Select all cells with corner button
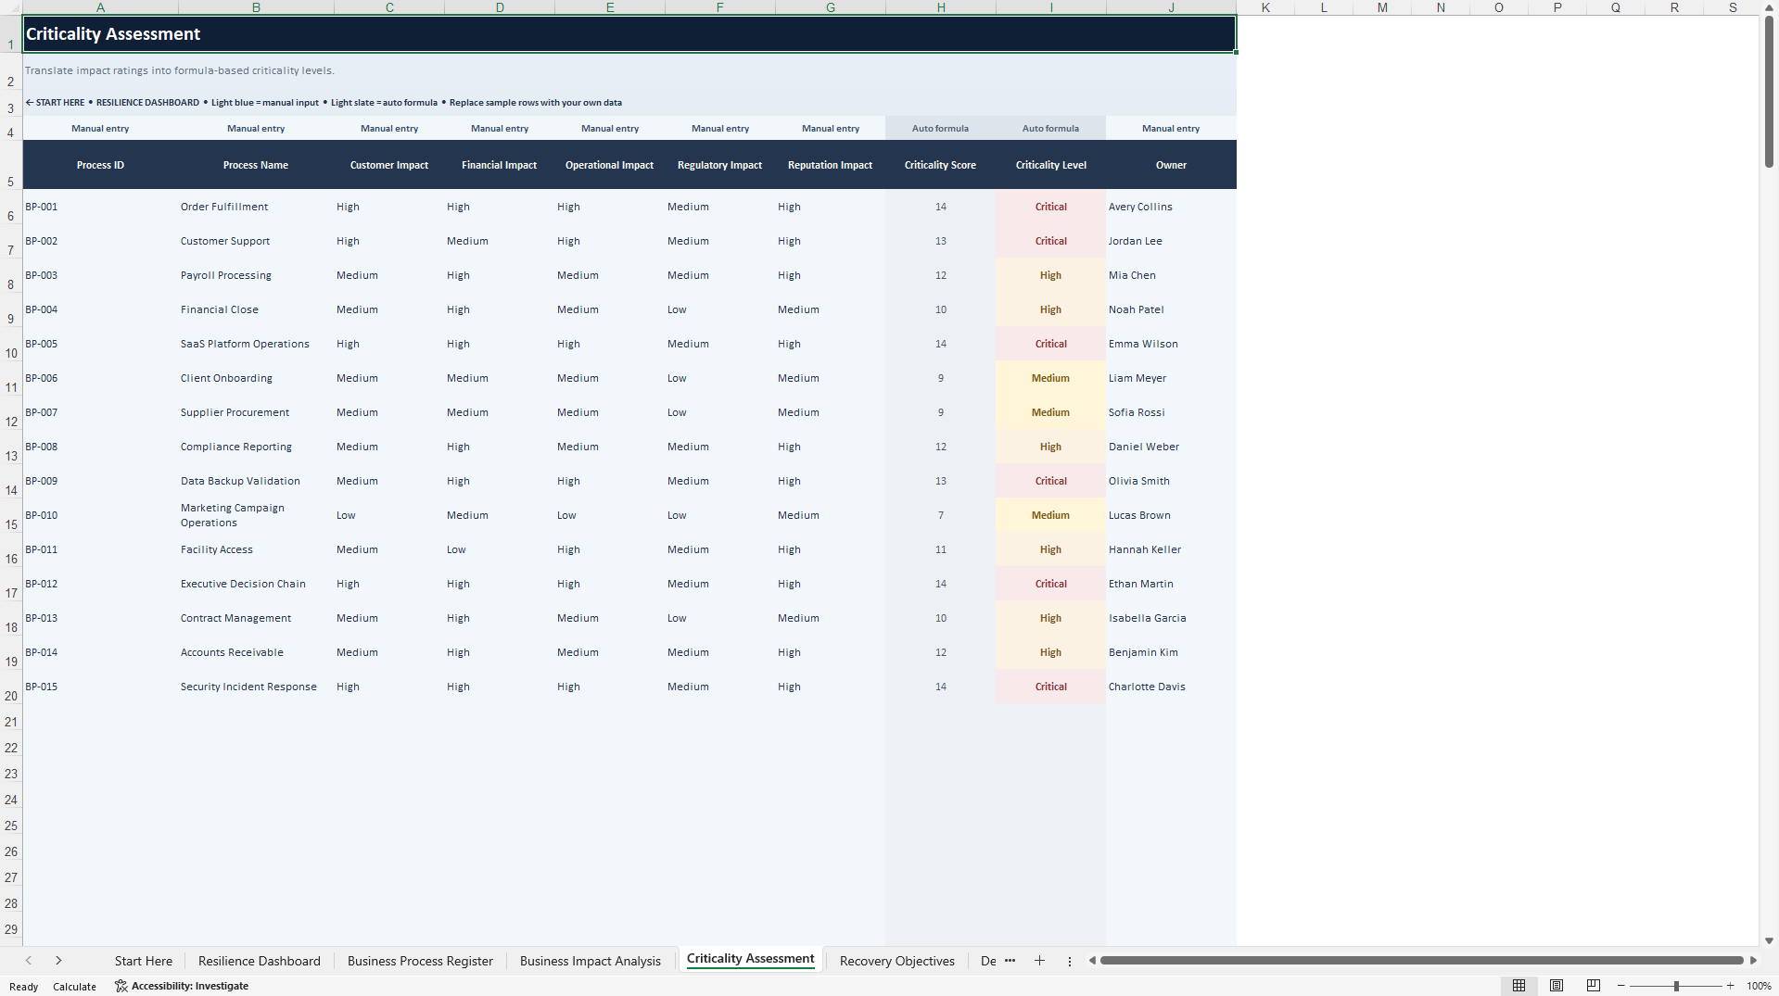The height and width of the screenshot is (996, 1779). click(x=11, y=7)
